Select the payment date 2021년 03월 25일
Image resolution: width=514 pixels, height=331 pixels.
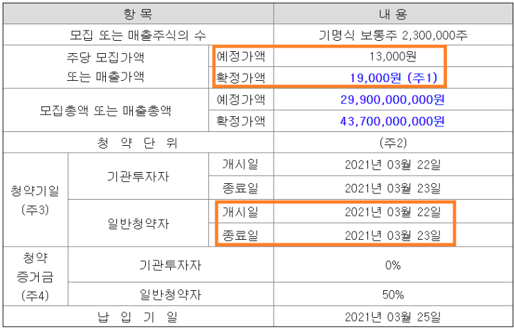393,316
